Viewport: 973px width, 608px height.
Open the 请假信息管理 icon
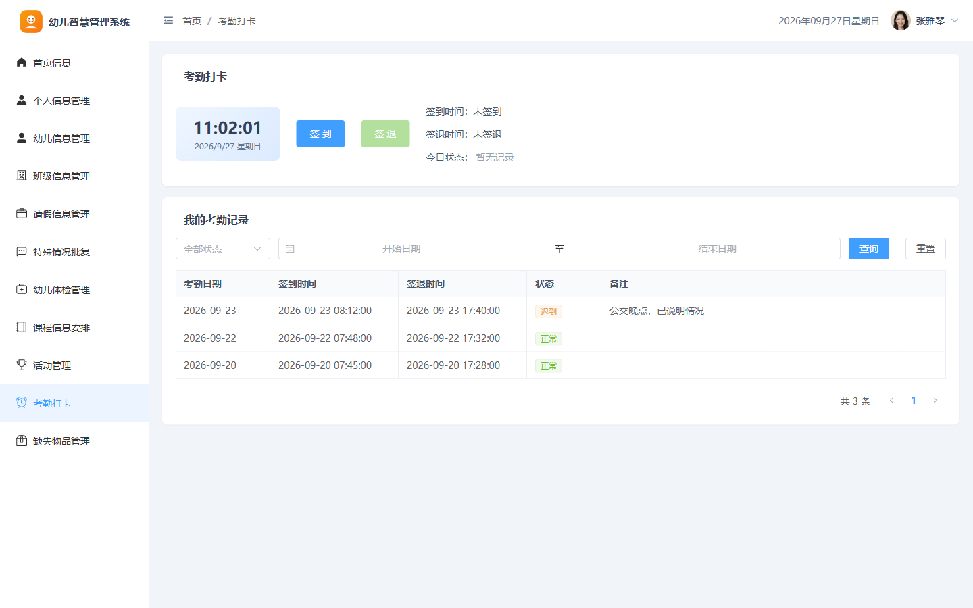22,213
